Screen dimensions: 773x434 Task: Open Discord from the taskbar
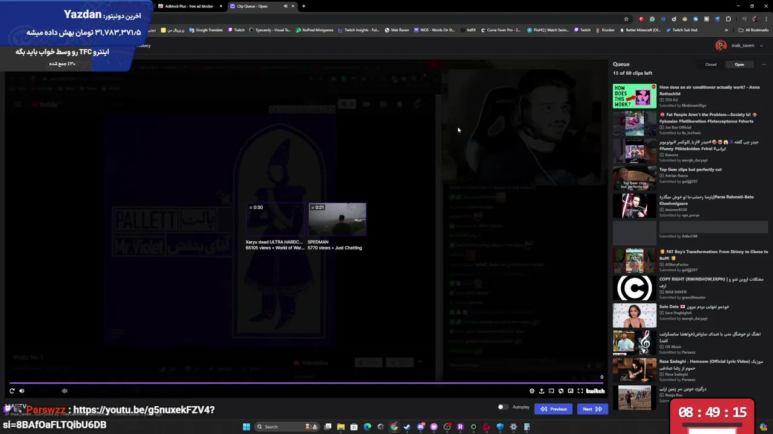421,427
